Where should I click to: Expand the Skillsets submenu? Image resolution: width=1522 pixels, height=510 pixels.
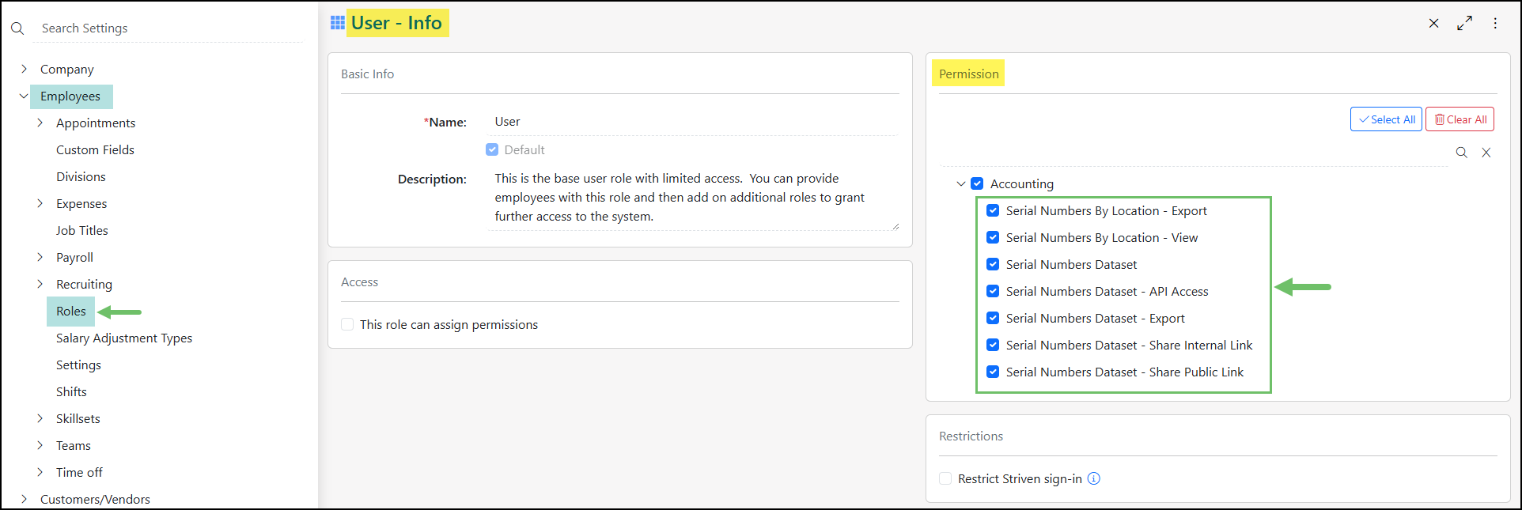(40, 418)
